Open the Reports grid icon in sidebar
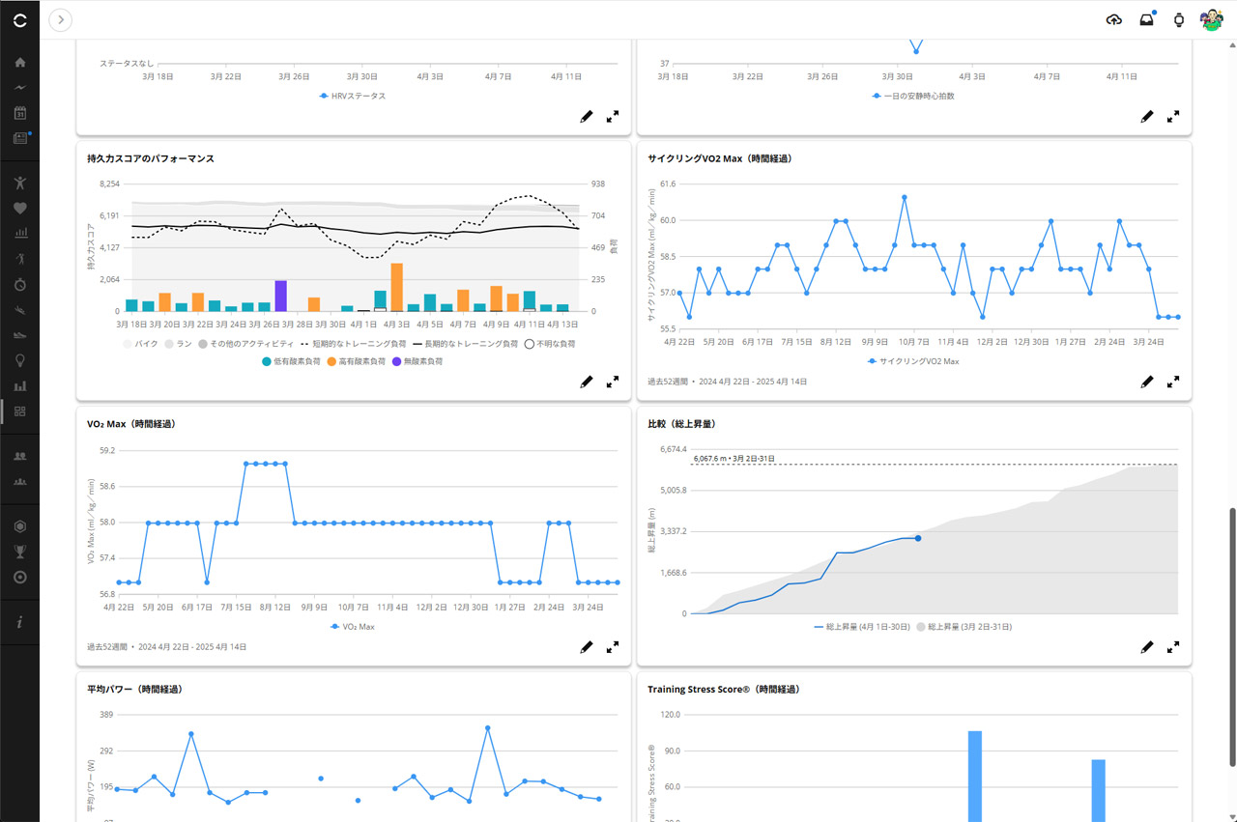This screenshot has width=1237, height=822. coord(20,411)
